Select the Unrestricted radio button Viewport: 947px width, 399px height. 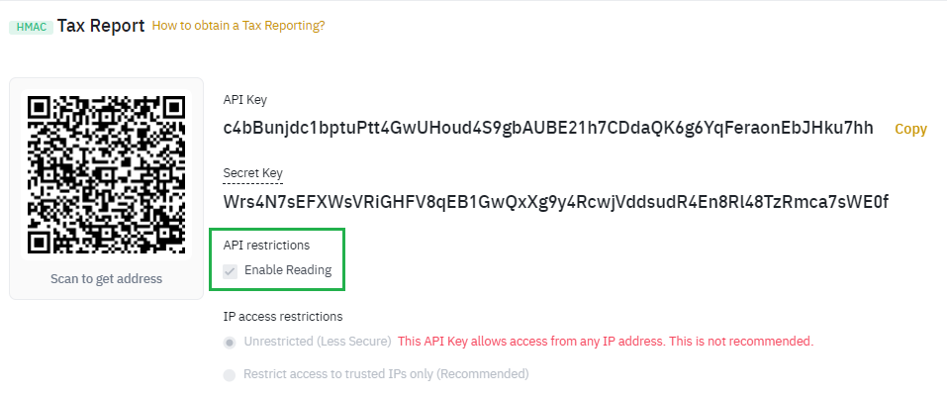[230, 342]
